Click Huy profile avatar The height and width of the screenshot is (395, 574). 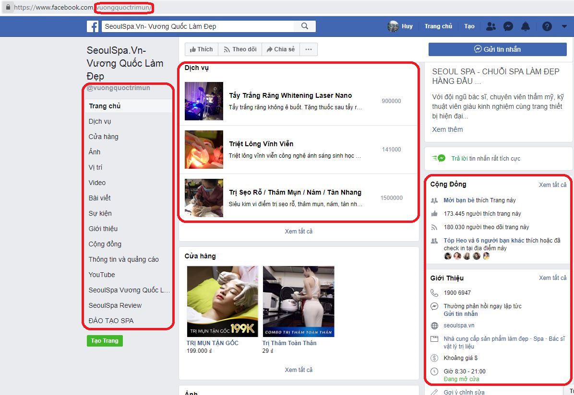[x=393, y=26]
